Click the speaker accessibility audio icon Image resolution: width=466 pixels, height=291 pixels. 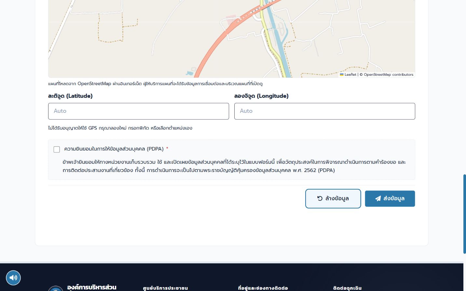point(13,278)
